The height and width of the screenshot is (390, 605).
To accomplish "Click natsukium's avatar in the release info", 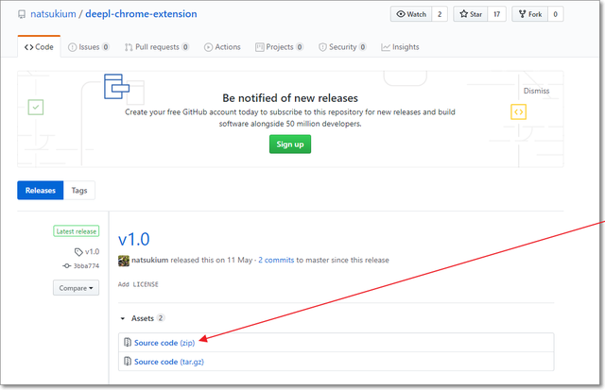I will coord(123,260).
